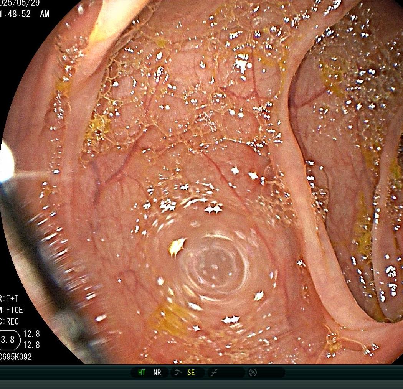
Task: Click the SE indicator in the status bar
Action: pos(191,373)
